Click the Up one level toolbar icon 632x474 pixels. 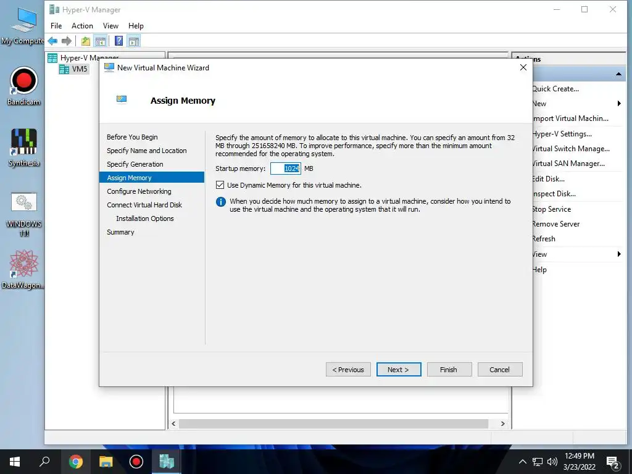click(85, 41)
